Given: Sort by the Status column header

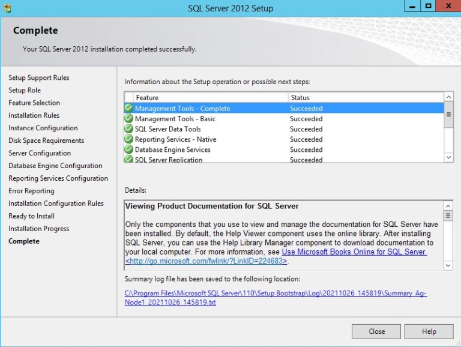Looking at the screenshot, I should 365,97.
